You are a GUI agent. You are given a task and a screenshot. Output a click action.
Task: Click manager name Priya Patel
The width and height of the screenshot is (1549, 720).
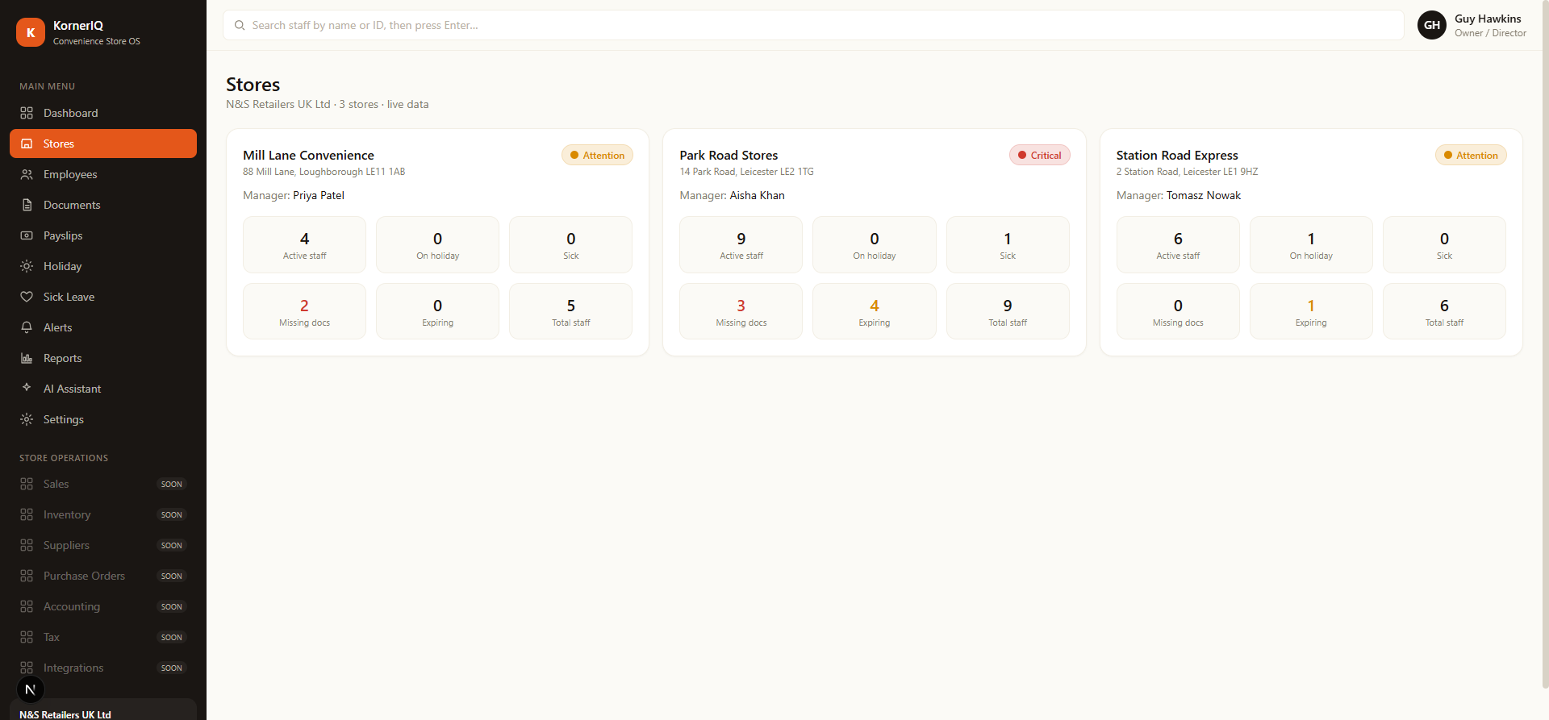pyautogui.click(x=319, y=195)
